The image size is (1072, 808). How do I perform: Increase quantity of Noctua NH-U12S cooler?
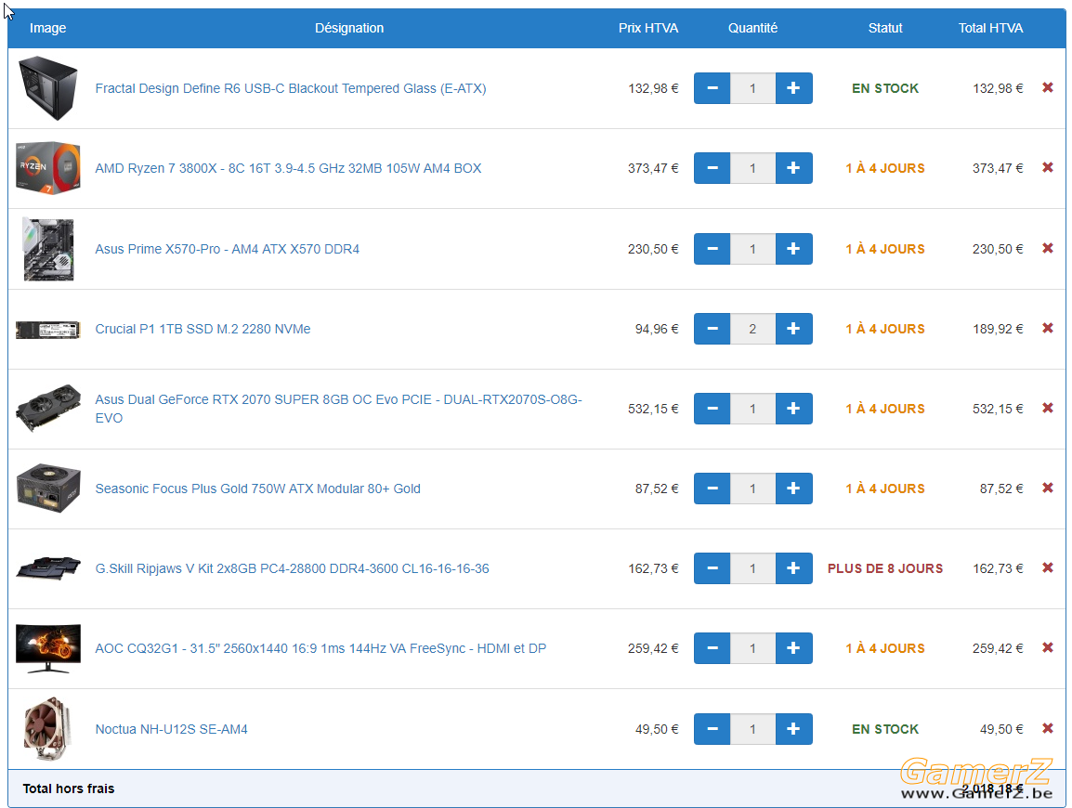click(x=793, y=729)
